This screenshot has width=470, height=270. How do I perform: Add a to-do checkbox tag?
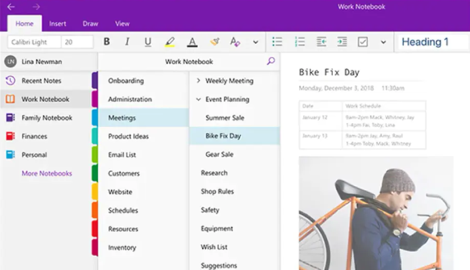(362, 42)
